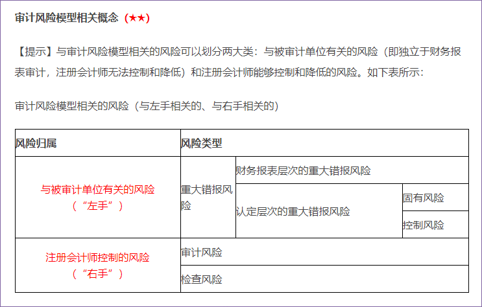Click the red double-star rating beside the heading
Viewport: 482px width, 307px height.
137,18
